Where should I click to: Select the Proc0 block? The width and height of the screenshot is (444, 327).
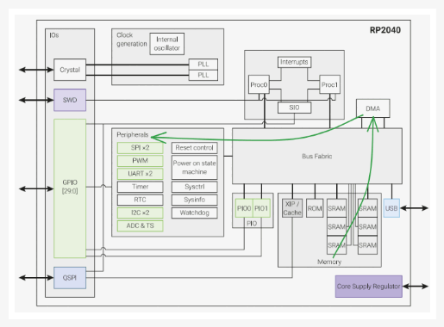coord(259,84)
